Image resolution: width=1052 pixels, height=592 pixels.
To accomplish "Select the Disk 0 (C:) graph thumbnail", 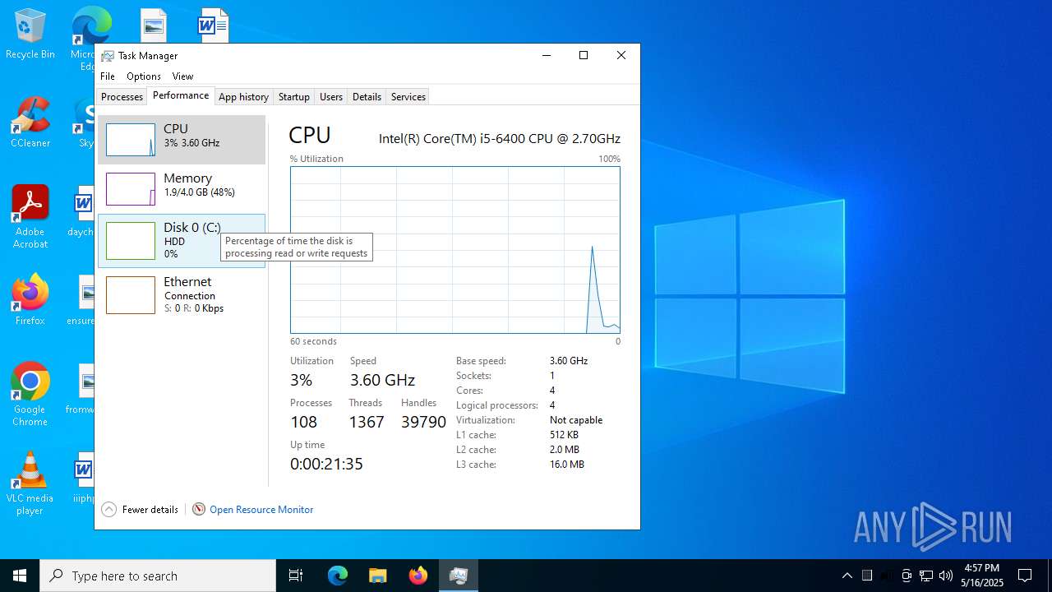I will [x=131, y=241].
